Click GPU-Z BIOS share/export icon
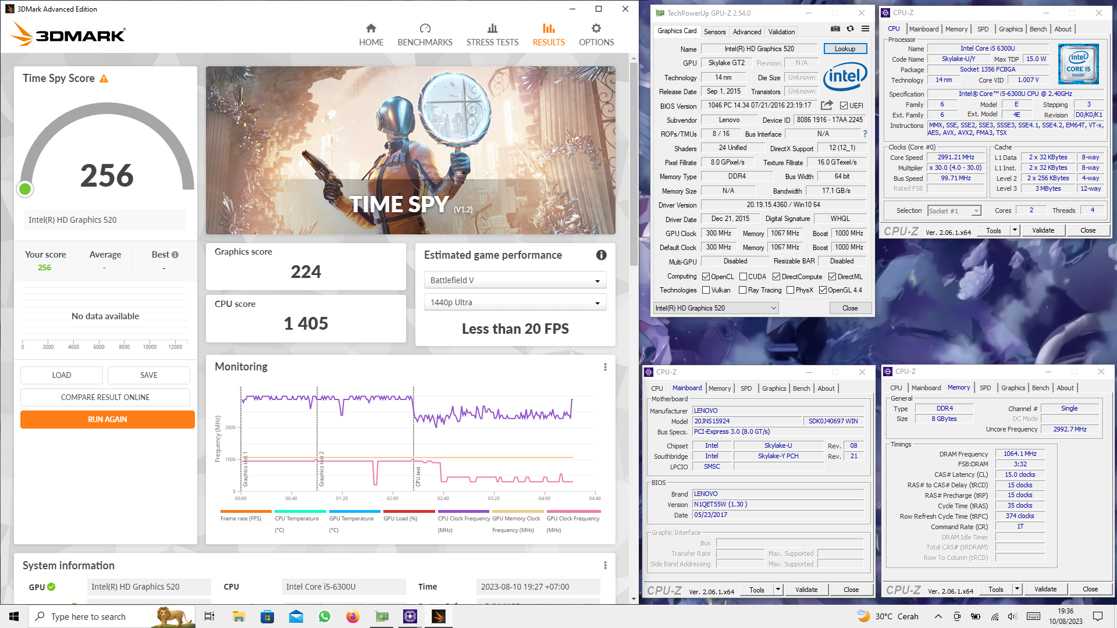The image size is (1117, 628). [827, 105]
